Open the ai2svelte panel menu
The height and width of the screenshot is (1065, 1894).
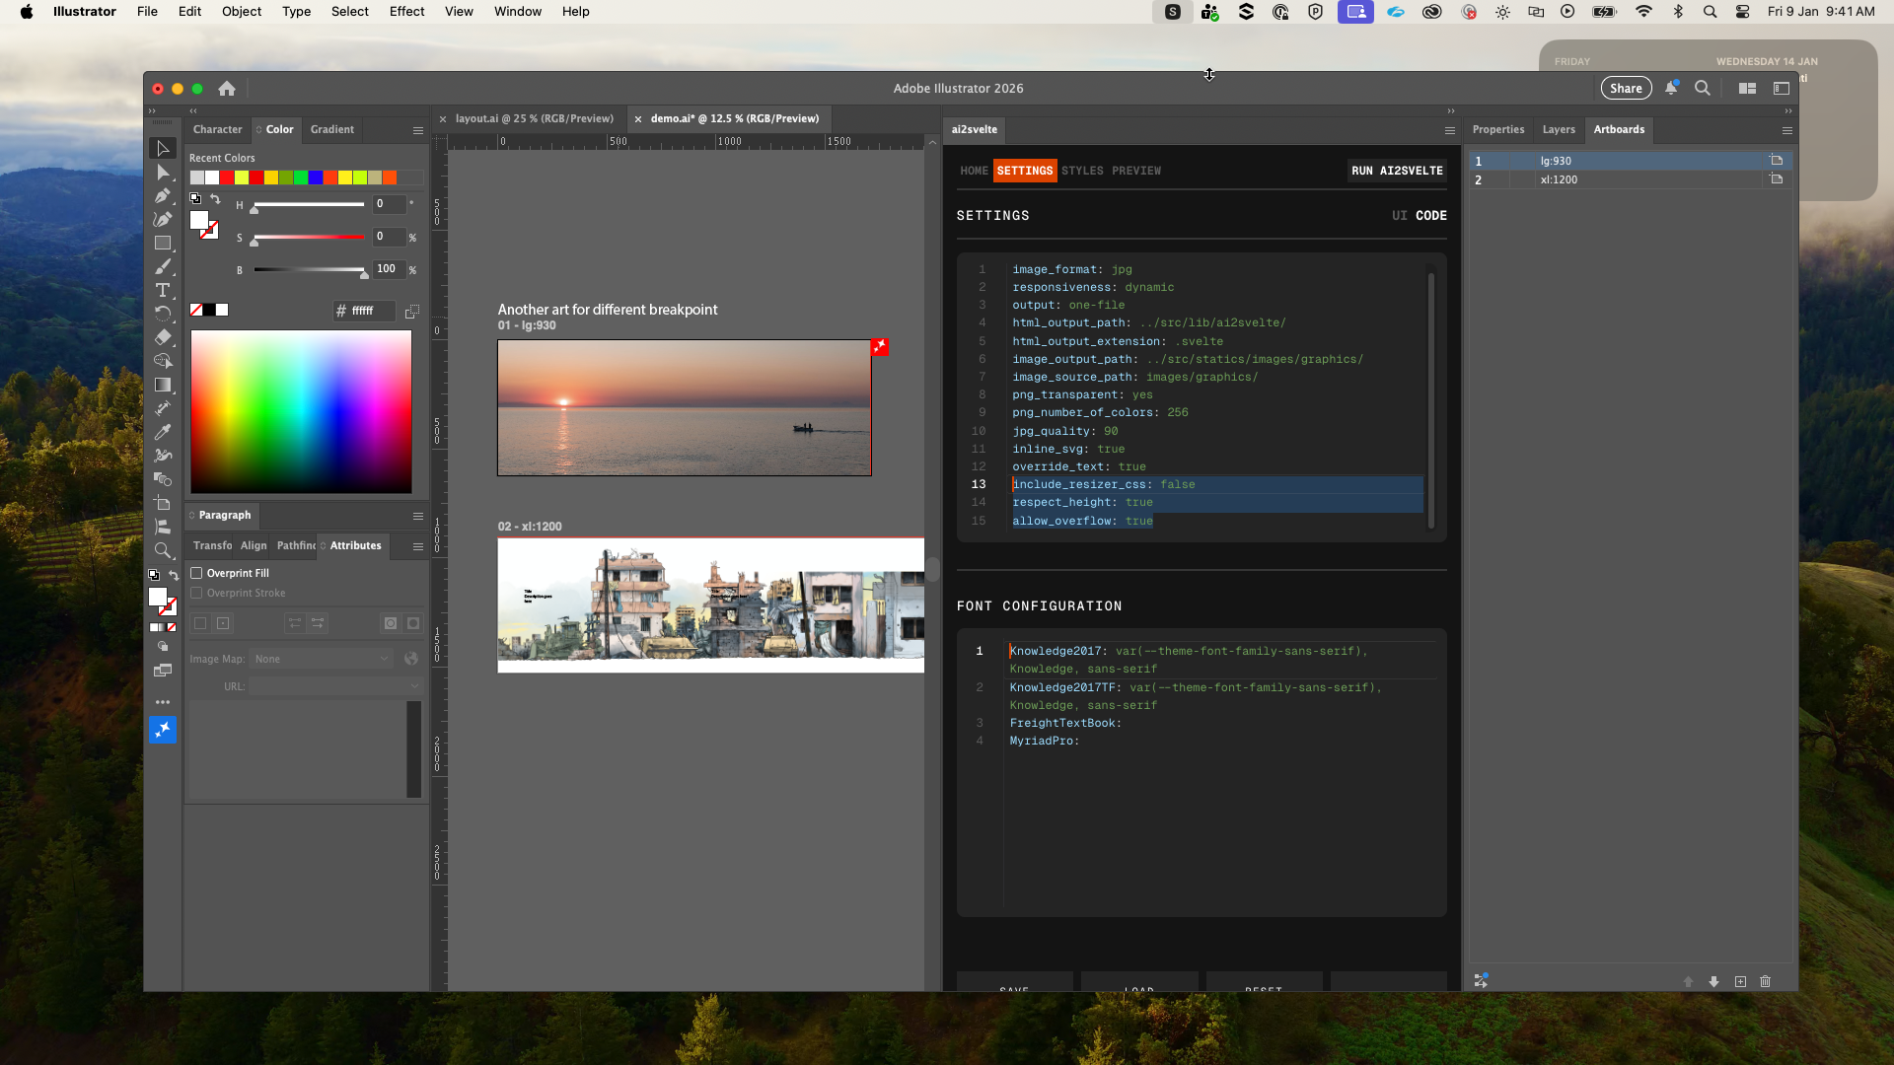(x=1449, y=130)
